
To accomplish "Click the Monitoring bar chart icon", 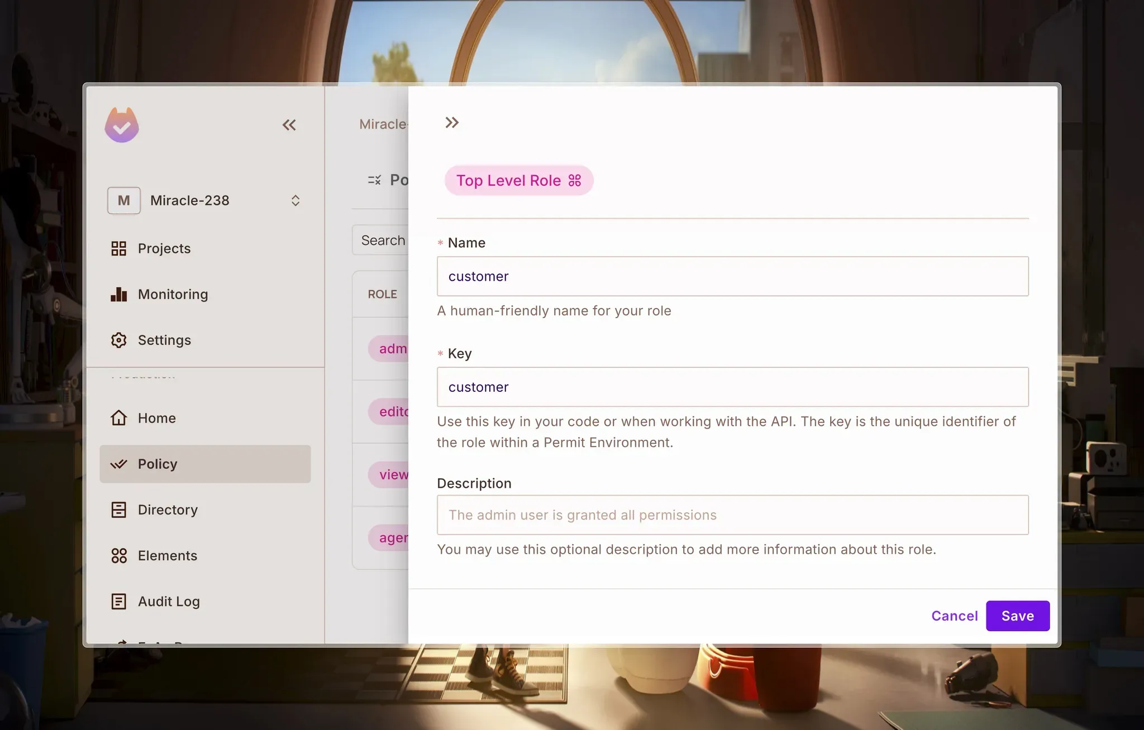I will coord(118,294).
